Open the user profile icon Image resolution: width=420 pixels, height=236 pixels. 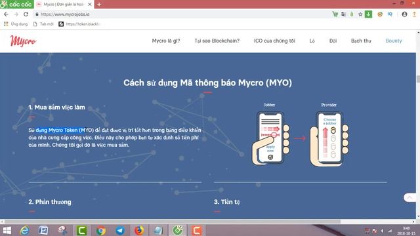coord(404,14)
